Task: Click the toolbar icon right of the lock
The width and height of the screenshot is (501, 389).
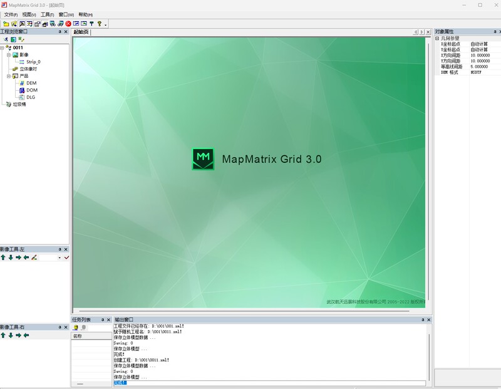Action: coord(45,24)
